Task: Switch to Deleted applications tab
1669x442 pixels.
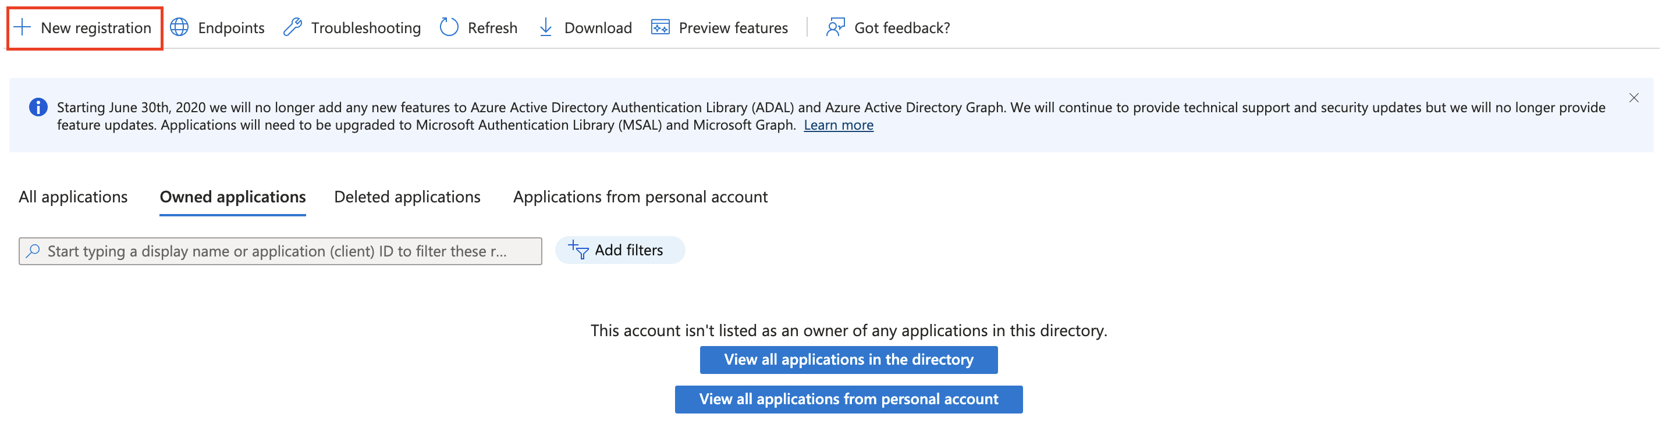Action: coord(407,197)
